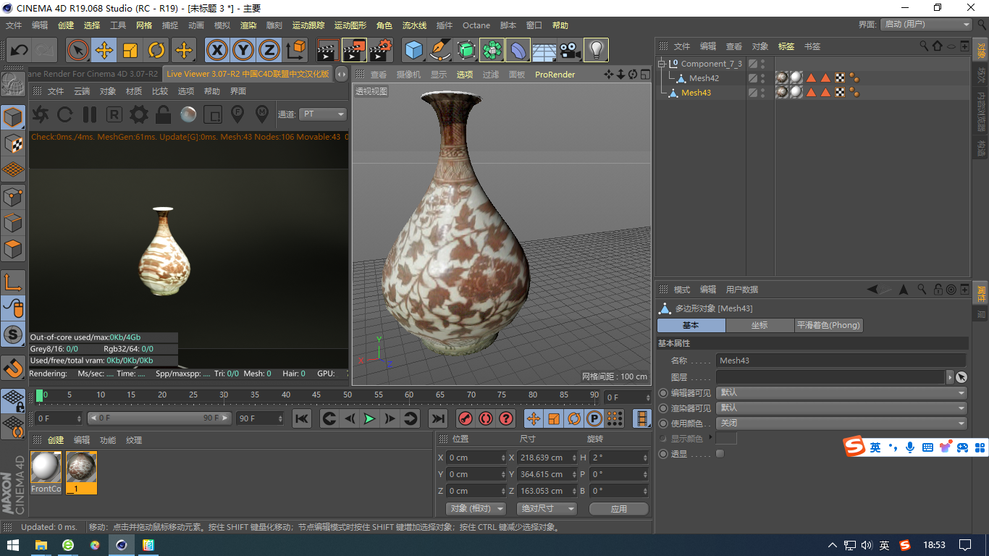Add a Light object
This screenshot has height=556, width=989.
[x=596, y=51]
